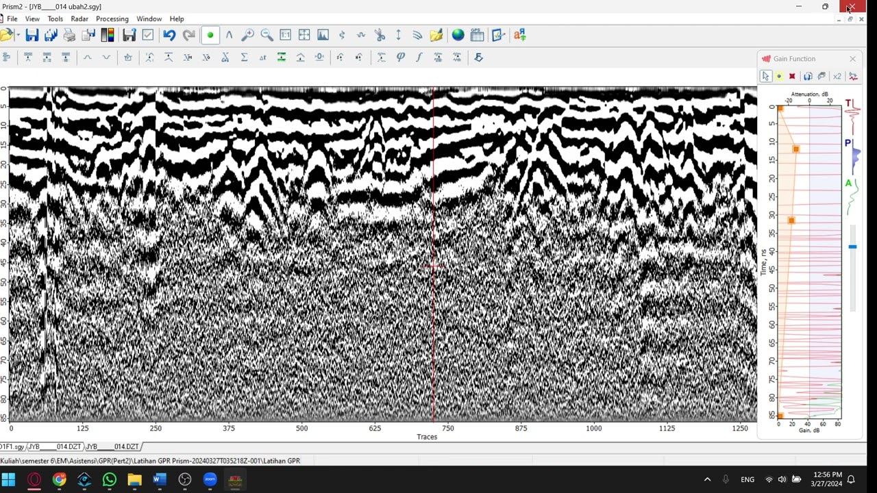Open Google Chrome from taskbar
877x493 pixels.
(59, 479)
